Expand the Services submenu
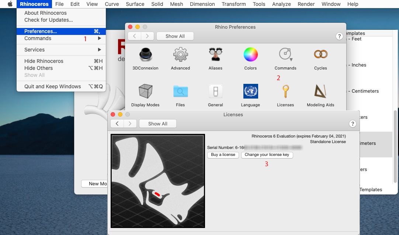399x235 pixels. pyautogui.click(x=61, y=50)
